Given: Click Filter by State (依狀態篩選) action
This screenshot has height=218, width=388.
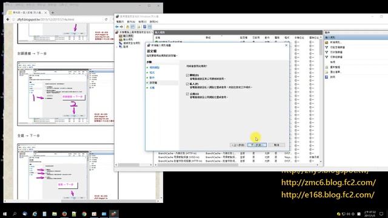Looking at the screenshot, I should [x=336, y=52].
